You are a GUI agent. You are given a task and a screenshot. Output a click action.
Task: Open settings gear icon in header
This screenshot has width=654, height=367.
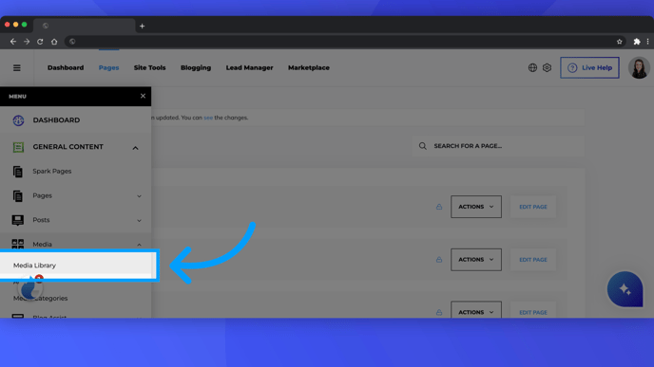(x=547, y=67)
